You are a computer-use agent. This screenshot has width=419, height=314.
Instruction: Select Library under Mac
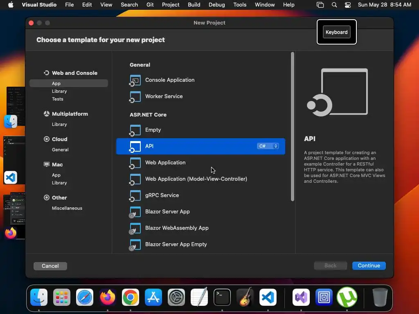59,183
